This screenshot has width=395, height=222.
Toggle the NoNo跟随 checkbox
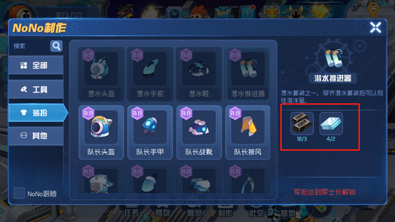point(19,193)
